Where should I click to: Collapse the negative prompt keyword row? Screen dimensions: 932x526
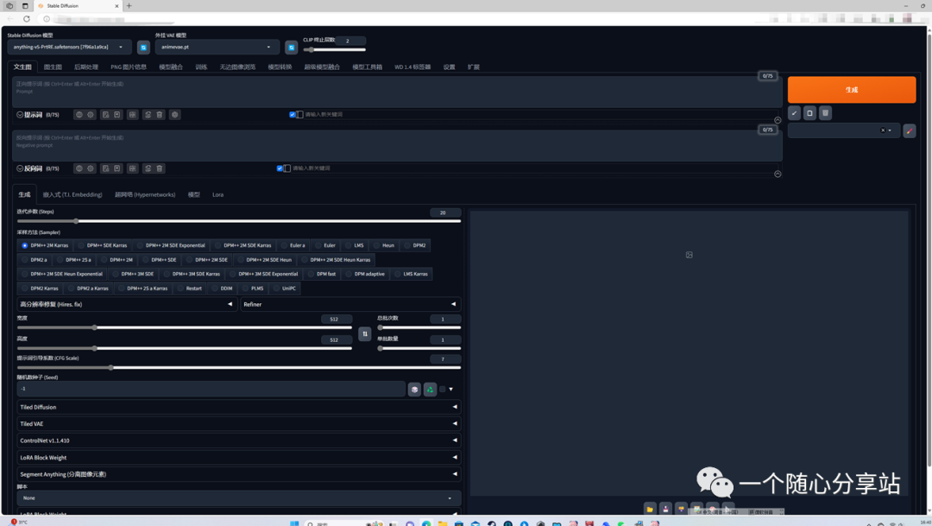click(x=778, y=174)
